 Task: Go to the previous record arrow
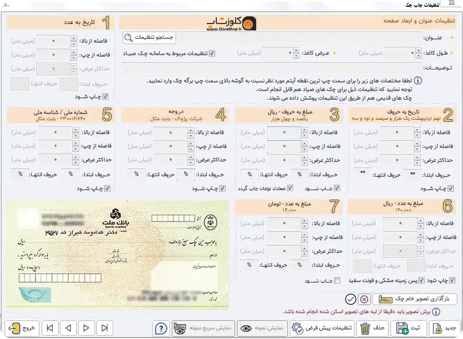[x=68, y=328]
